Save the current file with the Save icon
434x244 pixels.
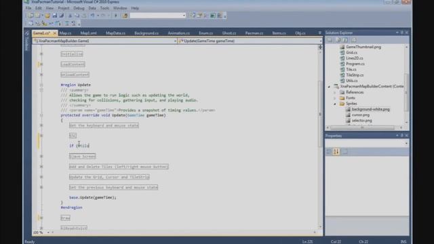[54, 16]
